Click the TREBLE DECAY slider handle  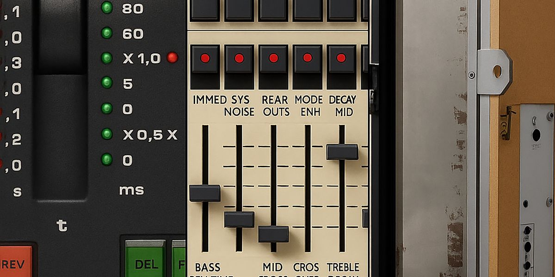[x=342, y=152]
